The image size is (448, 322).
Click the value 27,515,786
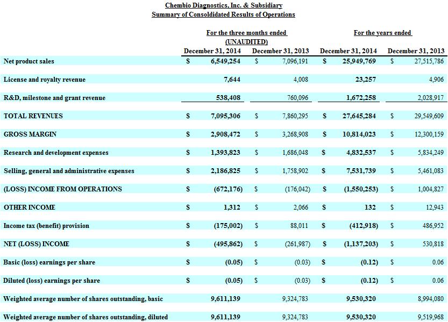[429, 61]
